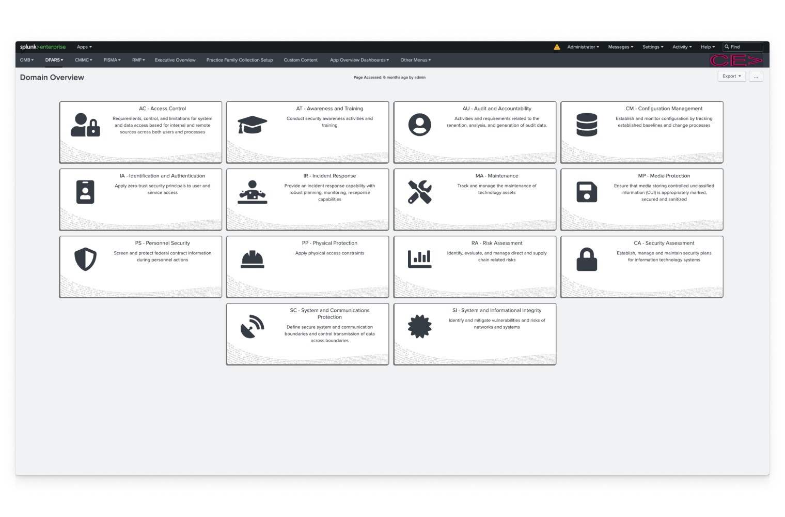Click the Physical Protection hard hat icon

pyautogui.click(x=252, y=259)
